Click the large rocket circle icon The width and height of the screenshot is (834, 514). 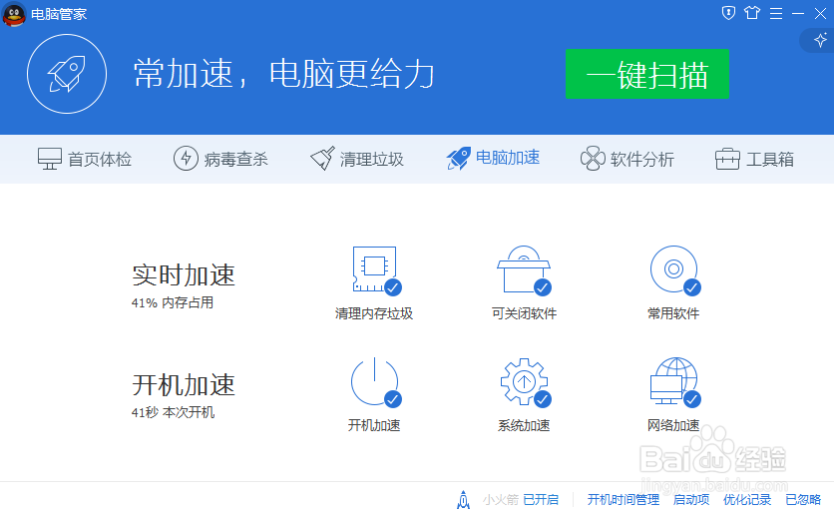click(67, 74)
